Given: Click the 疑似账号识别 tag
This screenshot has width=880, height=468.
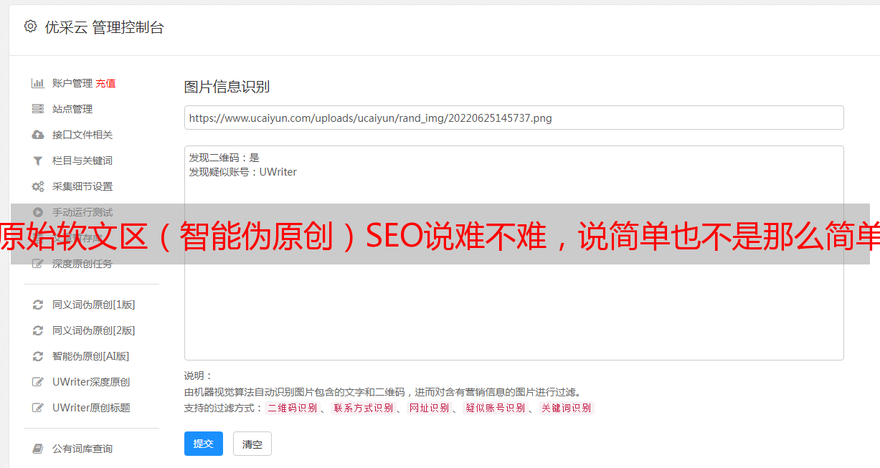Looking at the screenshot, I should tap(496, 408).
